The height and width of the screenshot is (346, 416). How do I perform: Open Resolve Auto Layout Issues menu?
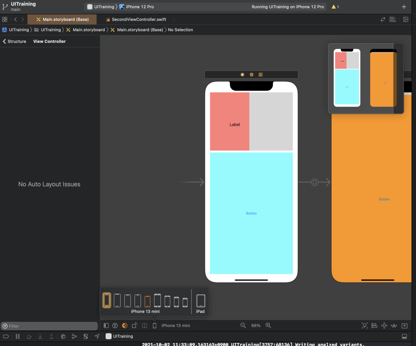click(394, 326)
